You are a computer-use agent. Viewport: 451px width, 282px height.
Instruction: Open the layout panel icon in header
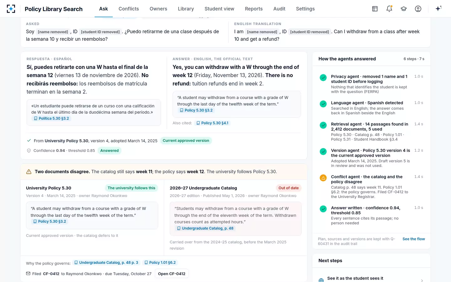tap(375, 9)
